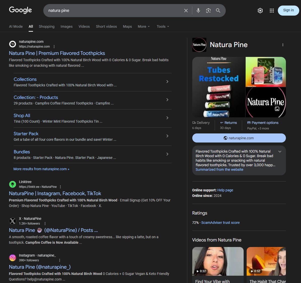The image size is (301, 283).
Task: Open ScamAdviser trust score link
Action: pos(220,223)
